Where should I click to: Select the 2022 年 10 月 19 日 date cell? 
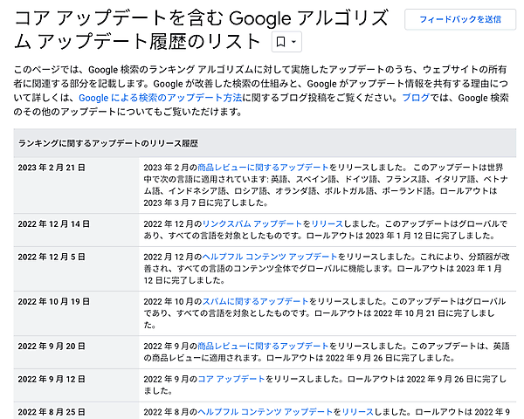[x=54, y=302]
